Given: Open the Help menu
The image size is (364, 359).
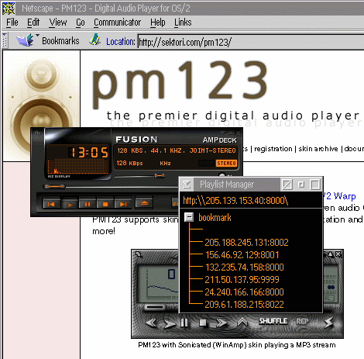Looking at the screenshot, I should click(158, 22).
